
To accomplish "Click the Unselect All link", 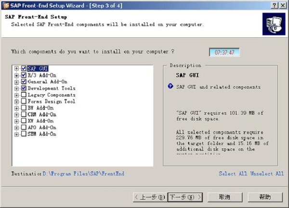I will click(x=267, y=174).
